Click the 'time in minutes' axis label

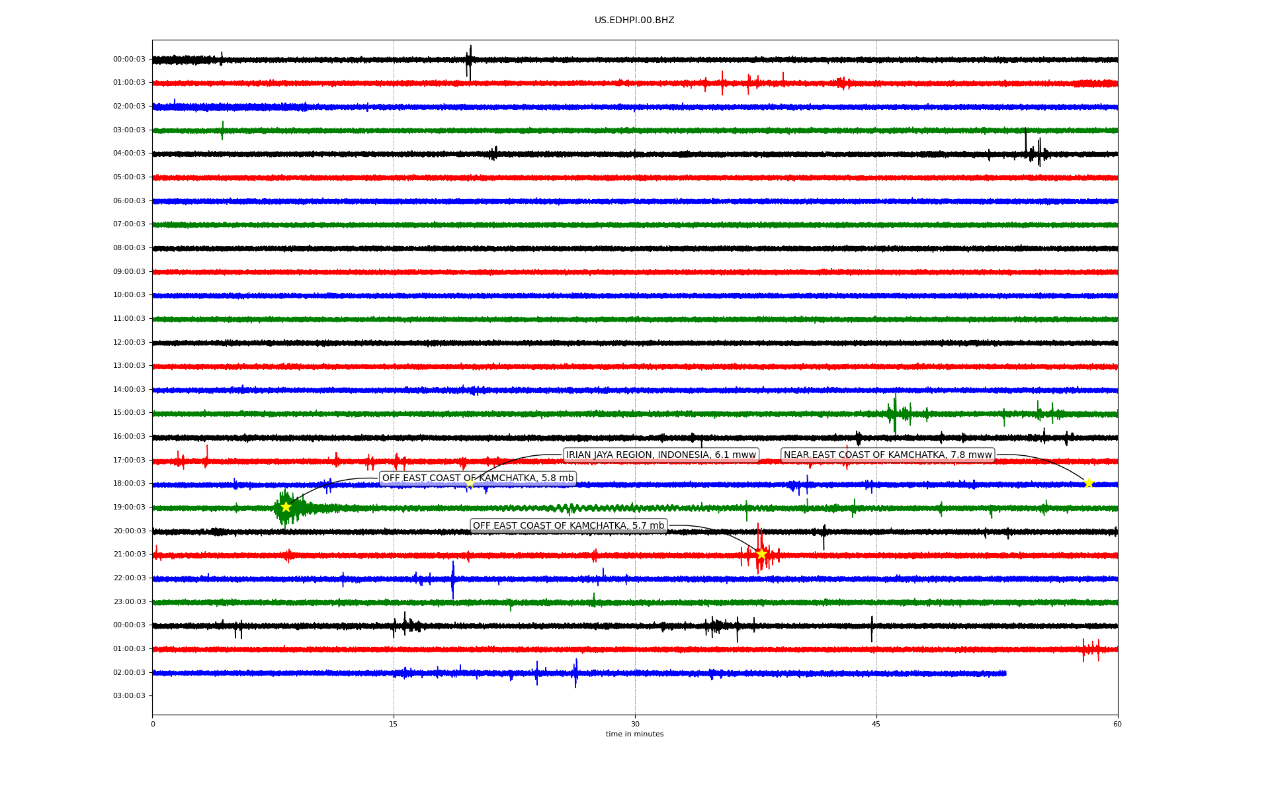coord(634,734)
